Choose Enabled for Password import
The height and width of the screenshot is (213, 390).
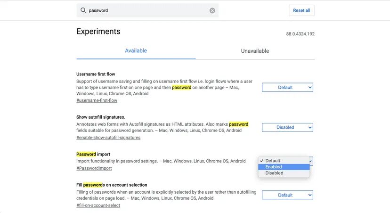point(274,167)
